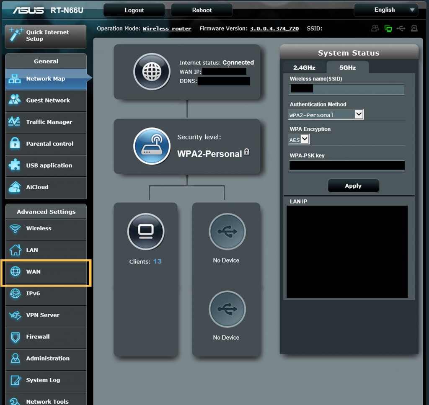The height and width of the screenshot is (405, 429).
Task: Open the firmware version 3.0.0.4.374_720 link
Action: [274, 28]
